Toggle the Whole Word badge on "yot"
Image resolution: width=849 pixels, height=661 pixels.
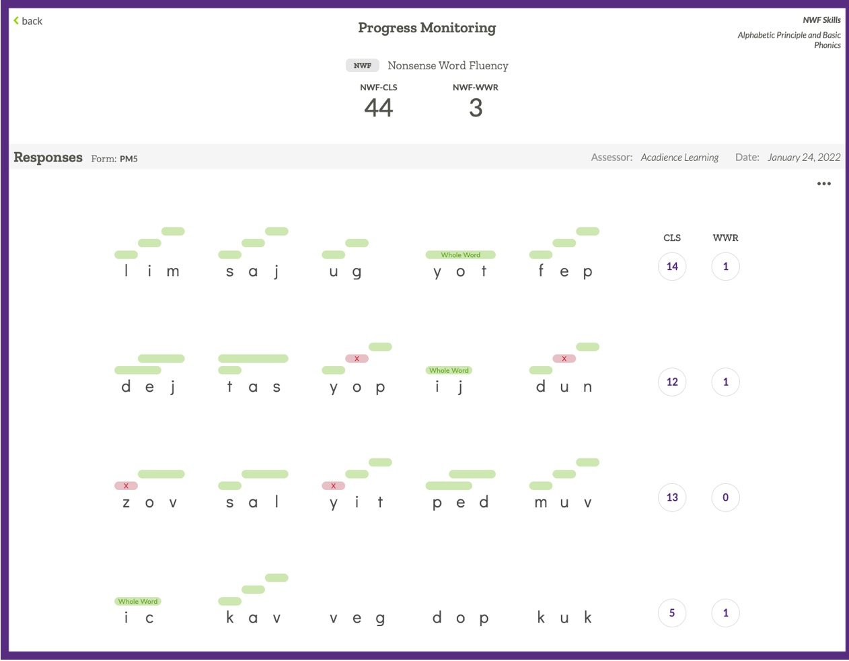(460, 255)
